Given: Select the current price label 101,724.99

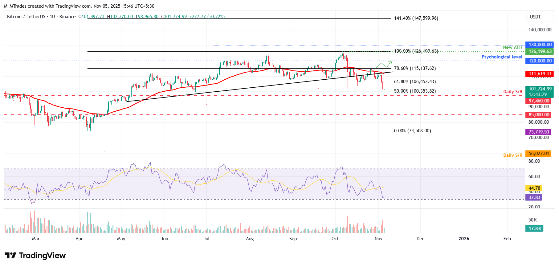Looking at the screenshot, I should click(x=540, y=89).
